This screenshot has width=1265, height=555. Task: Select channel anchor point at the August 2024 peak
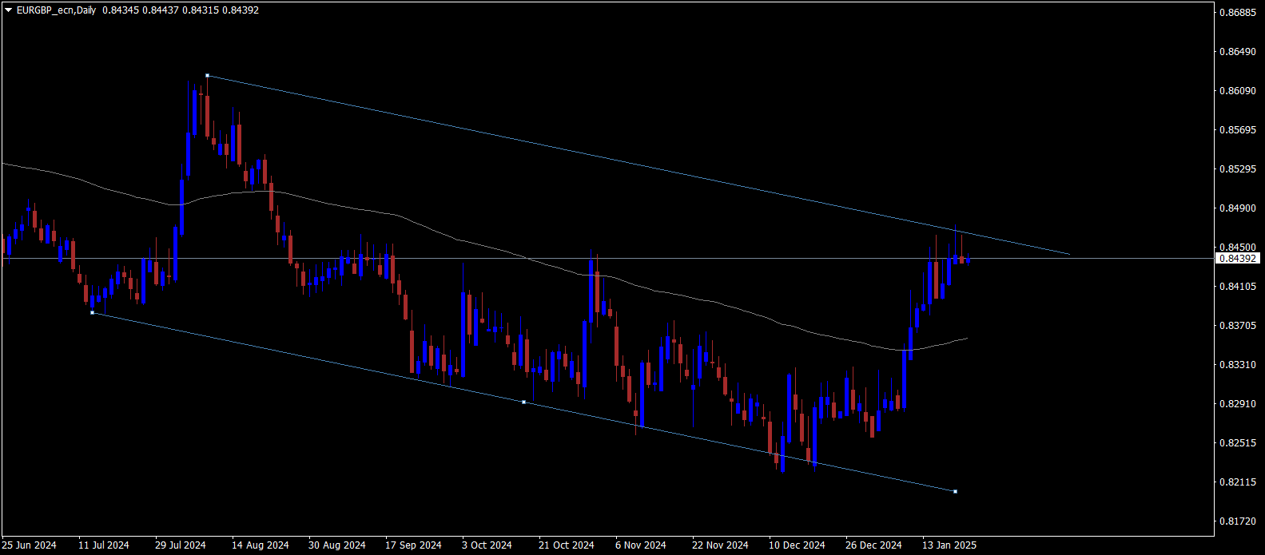pyautogui.click(x=207, y=76)
